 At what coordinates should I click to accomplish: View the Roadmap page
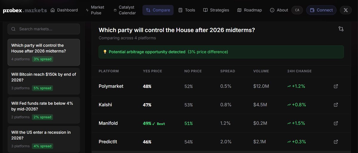[x=249, y=10]
